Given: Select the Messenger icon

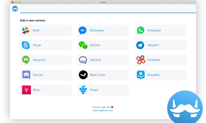Looking at the screenshot, I should [x=83, y=30].
